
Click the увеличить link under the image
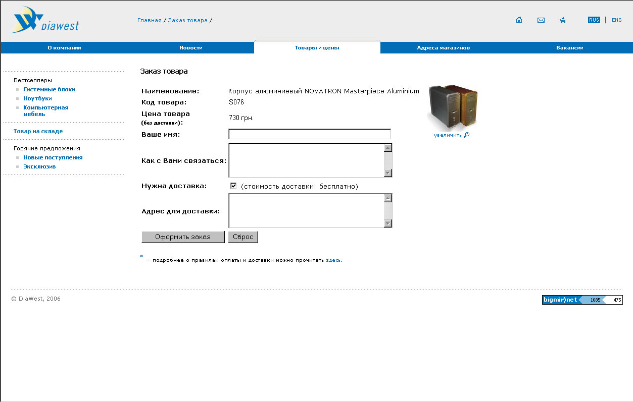click(448, 135)
